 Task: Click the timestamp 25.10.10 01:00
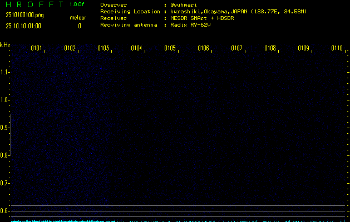(x=23, y=26)
